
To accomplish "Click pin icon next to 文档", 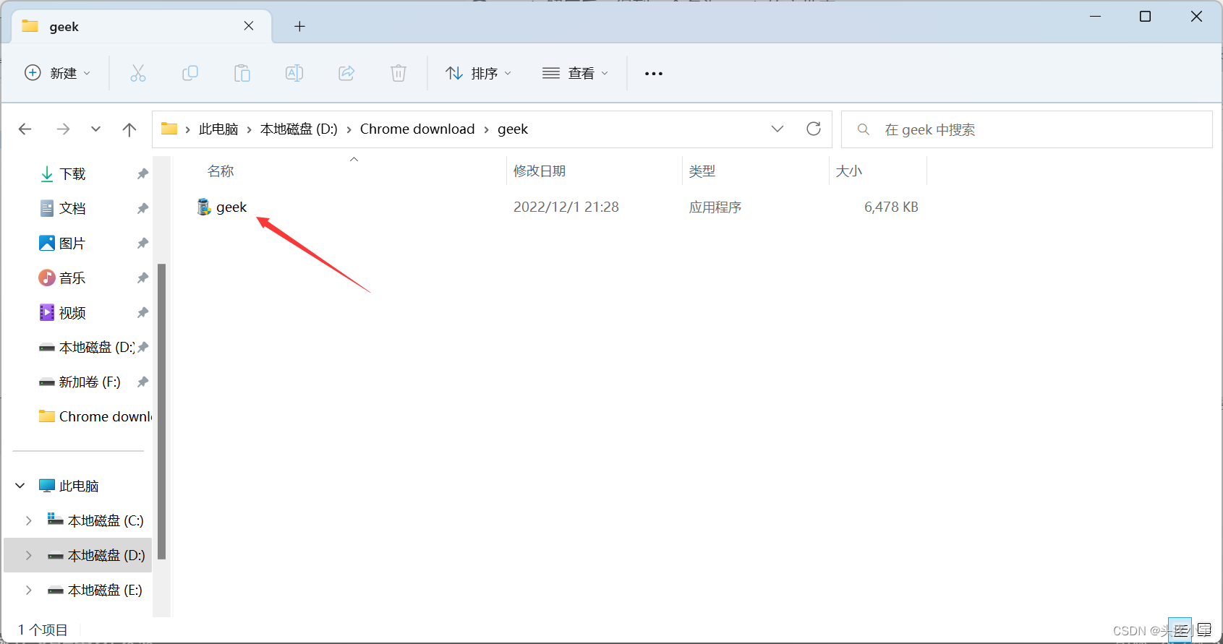I will [142, 209].
